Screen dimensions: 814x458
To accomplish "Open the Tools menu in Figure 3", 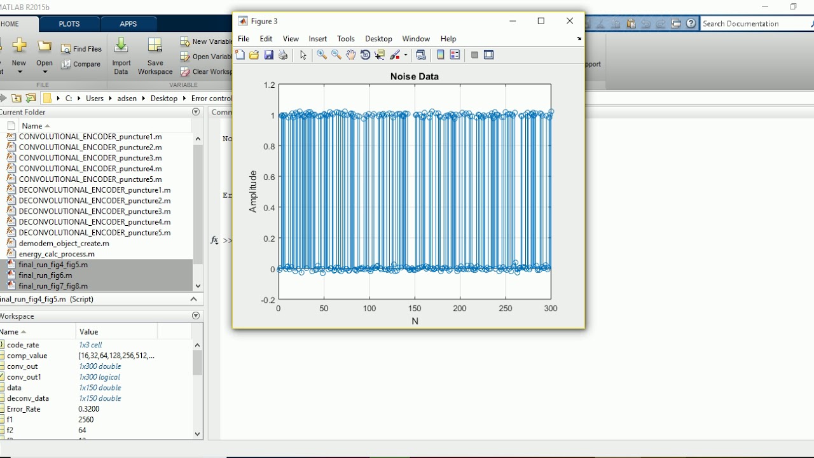I will point(346,39).
